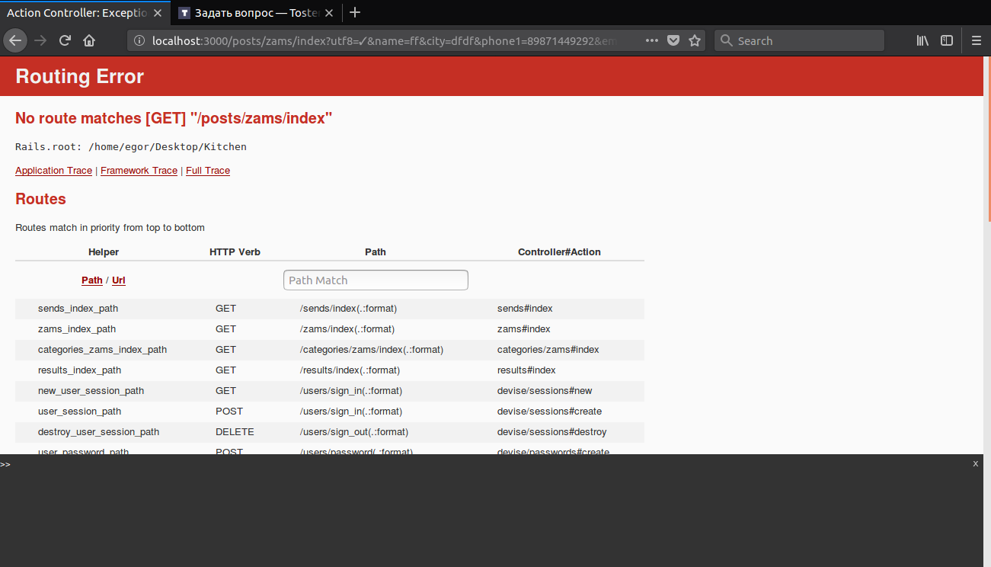Switch helper display to Url

pos(119,280)
